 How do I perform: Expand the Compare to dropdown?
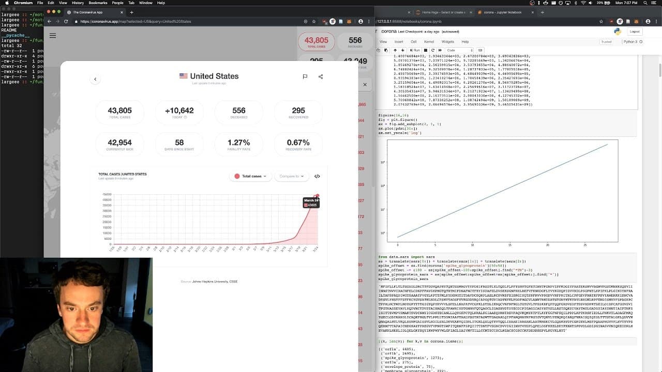click(x=291, y=176)
